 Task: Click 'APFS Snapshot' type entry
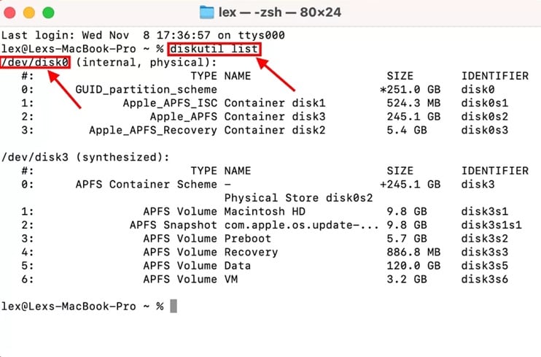pos(174,225)
